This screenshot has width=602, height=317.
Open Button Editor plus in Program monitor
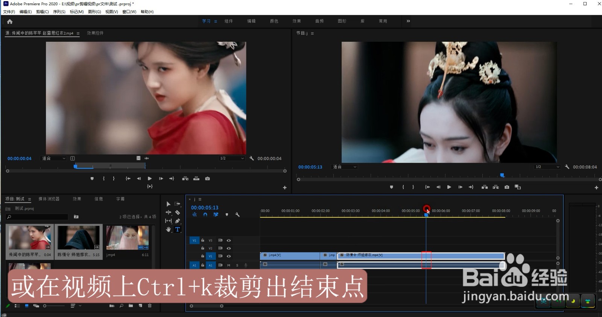[x=596, y=187]
